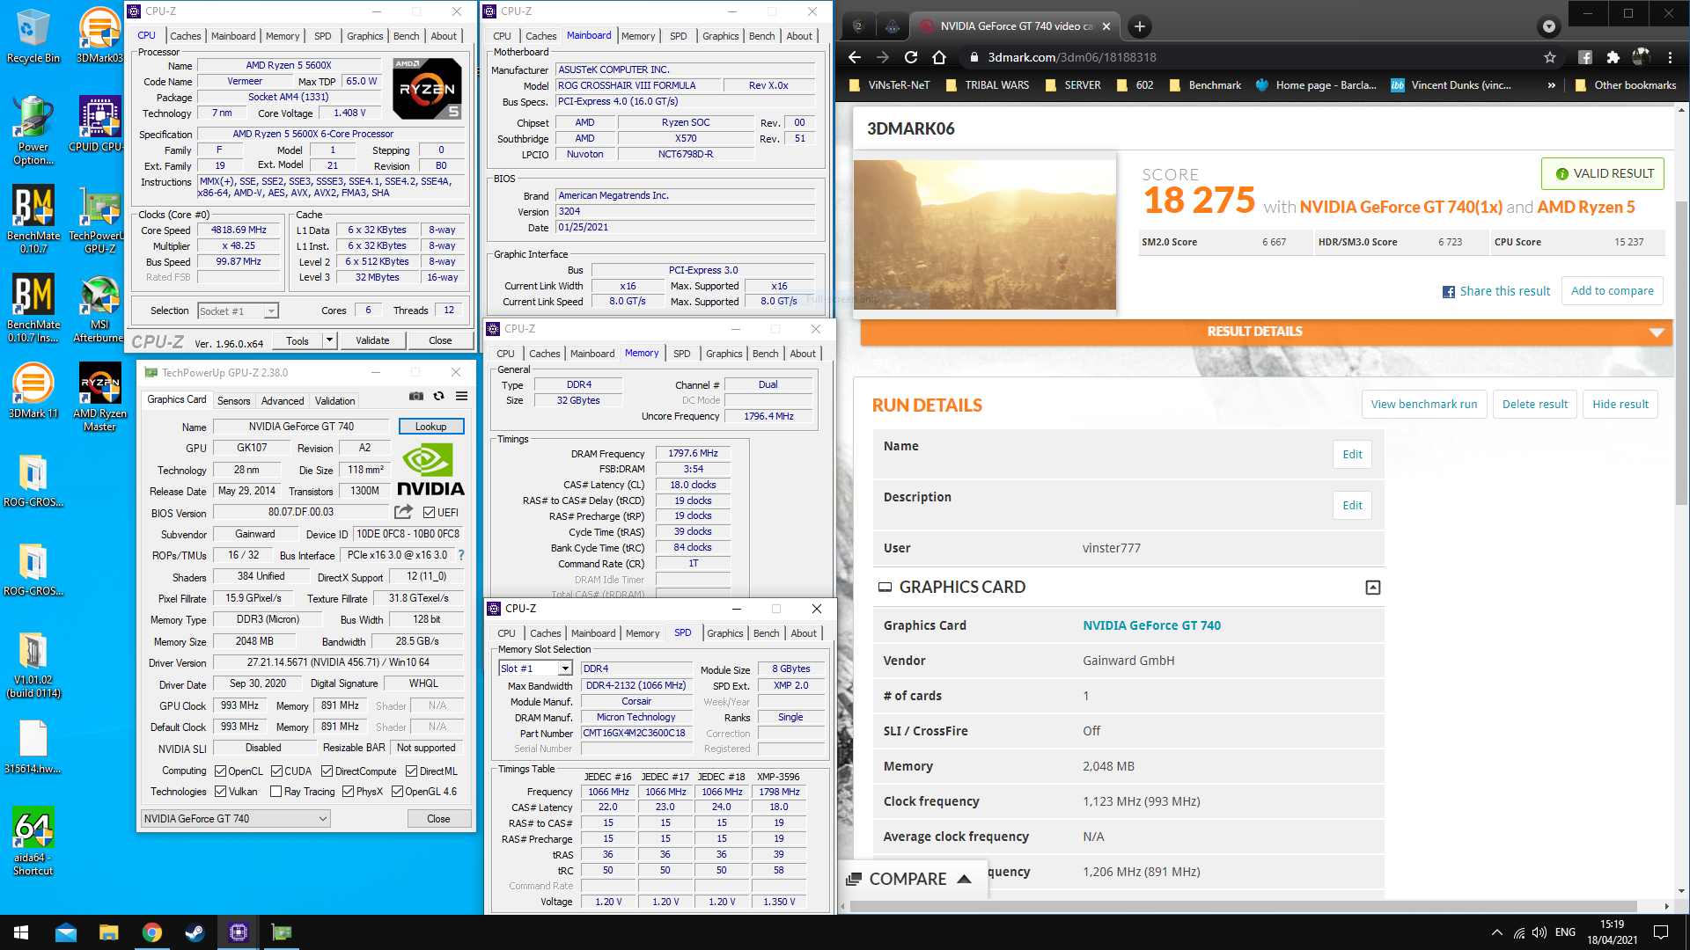Switch to the Bench tab in top-left CPU-Z
This screenshot has width=1690, height=950.
pos(406,36)
